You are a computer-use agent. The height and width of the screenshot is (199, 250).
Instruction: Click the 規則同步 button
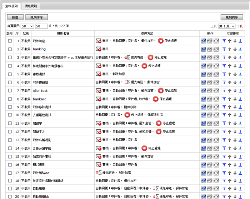click(232, 17)
